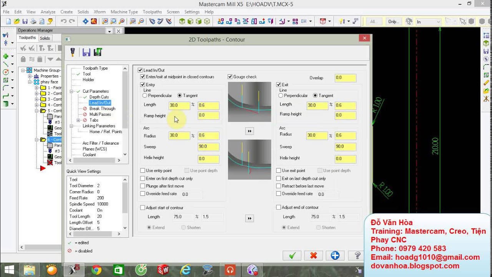Expand the Tabs tree node

(78, 120)
